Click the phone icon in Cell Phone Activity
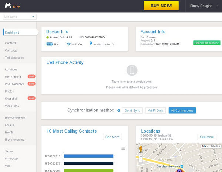Viewport: 222px width, 172px height. tap(132, 70)
